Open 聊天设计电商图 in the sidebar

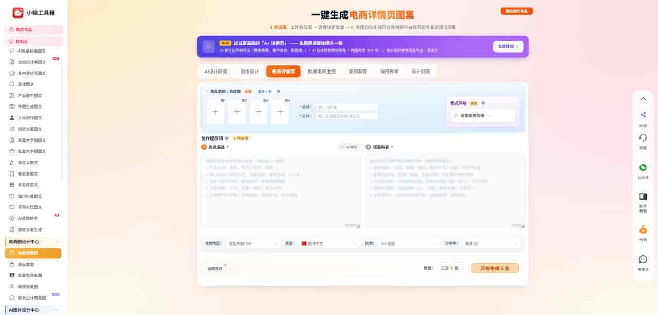coord(33,297)
